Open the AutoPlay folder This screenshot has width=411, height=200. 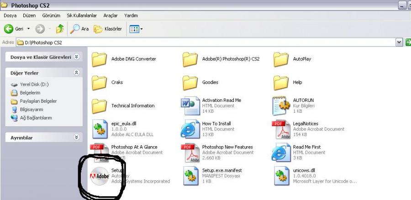281,59
